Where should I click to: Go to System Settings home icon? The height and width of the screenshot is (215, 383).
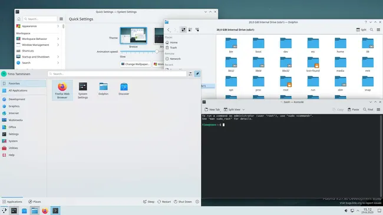click(19, 19)
